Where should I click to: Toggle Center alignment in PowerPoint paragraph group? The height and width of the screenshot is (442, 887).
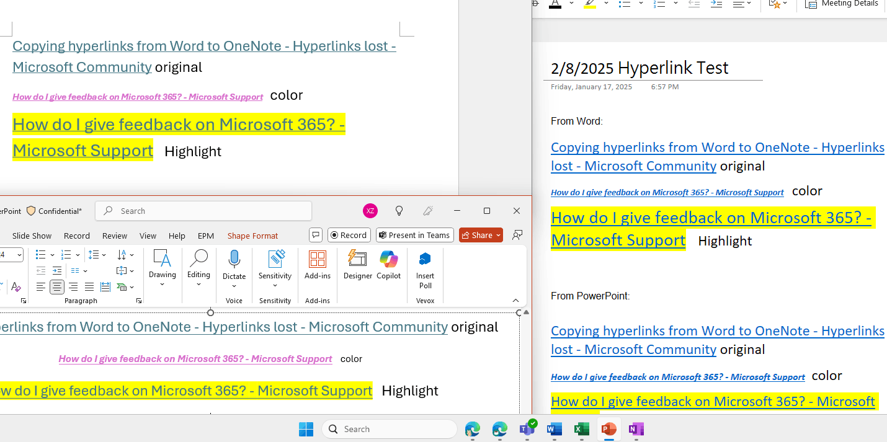(x=57, y=287)
